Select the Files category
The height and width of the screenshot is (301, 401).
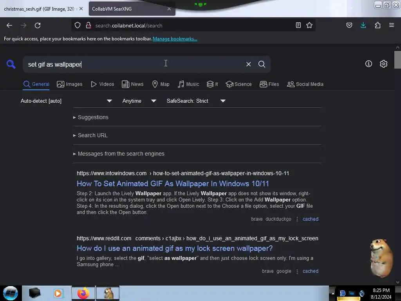point(269,84)
